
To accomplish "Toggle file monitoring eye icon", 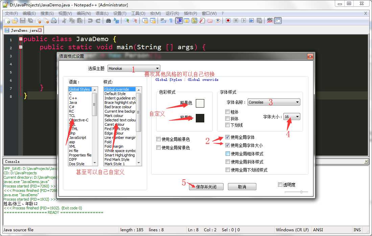I will [218, 21].
